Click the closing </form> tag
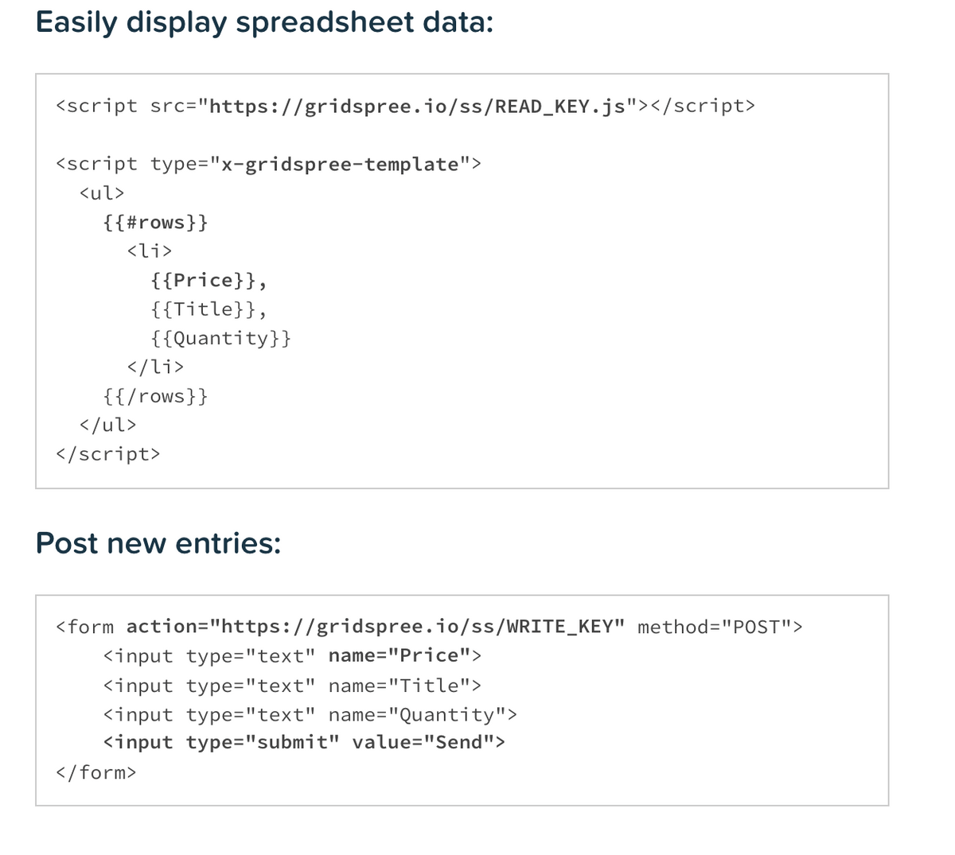The width and height of the screenshot is (955, 855). 95,772
